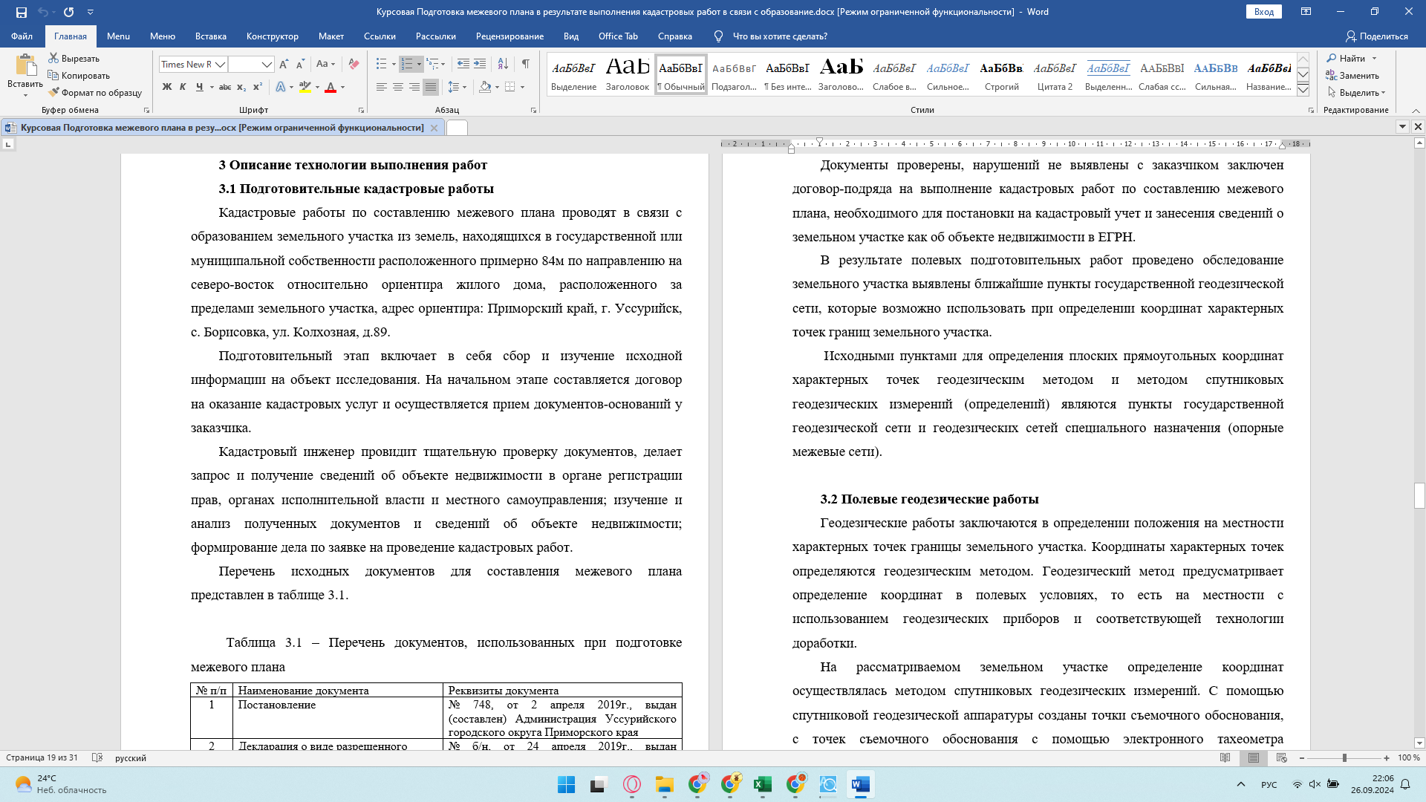Open the Paste (Вставить) clipboard icon
1426x802 pixels.
(25, 65)
